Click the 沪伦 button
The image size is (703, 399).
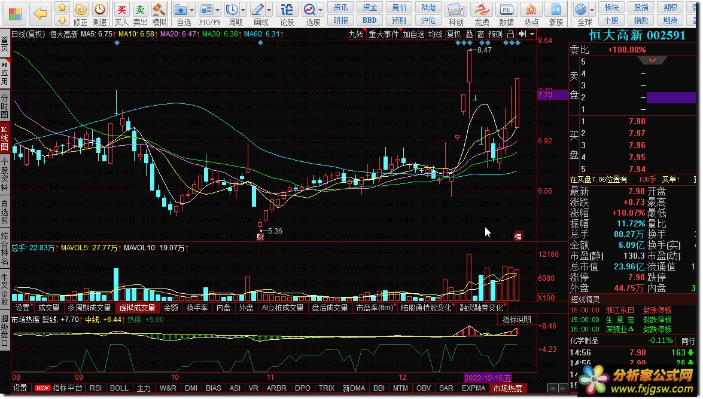tap(428, 20)
